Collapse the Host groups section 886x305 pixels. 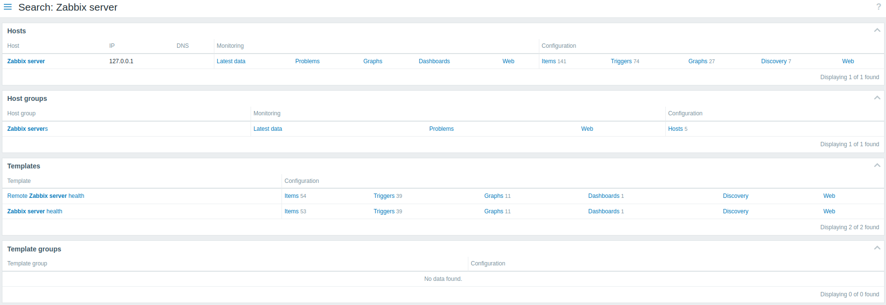pos(877,98)
